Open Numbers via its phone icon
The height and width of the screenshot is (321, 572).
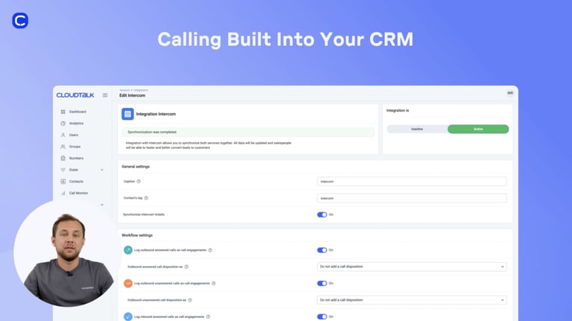[63, 159]
